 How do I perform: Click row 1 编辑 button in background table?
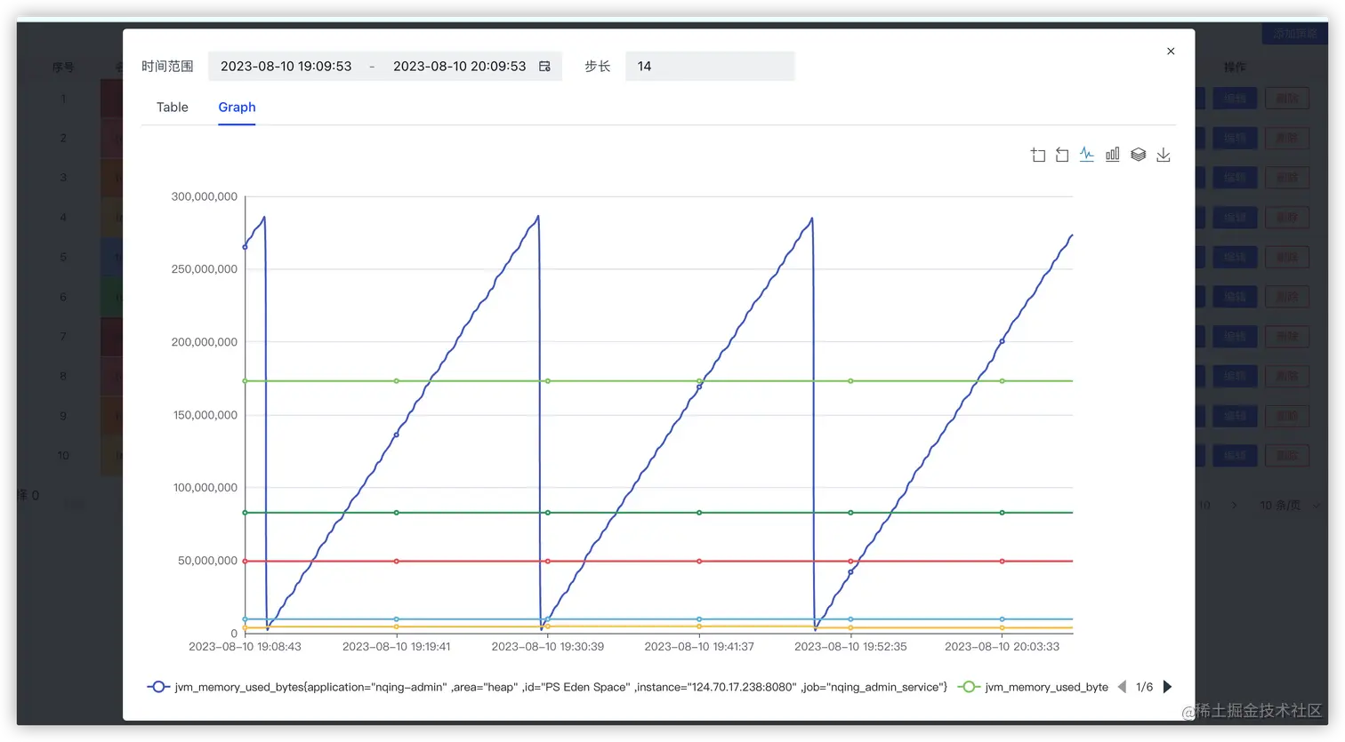(1235, 99)
